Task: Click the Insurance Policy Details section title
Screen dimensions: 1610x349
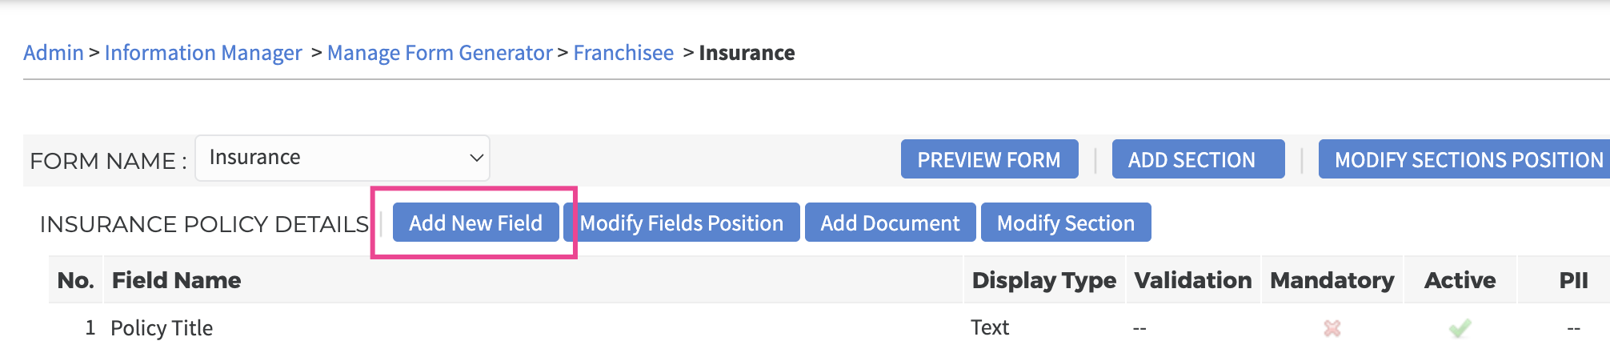Action: tap(204, 224)
